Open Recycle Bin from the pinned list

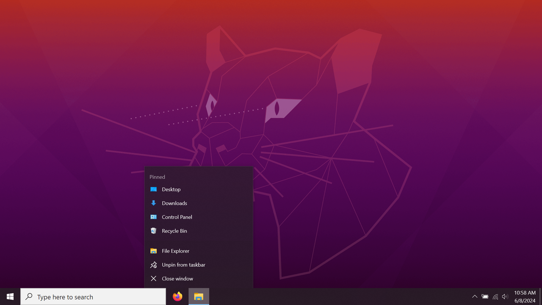[x=174, y=231]
